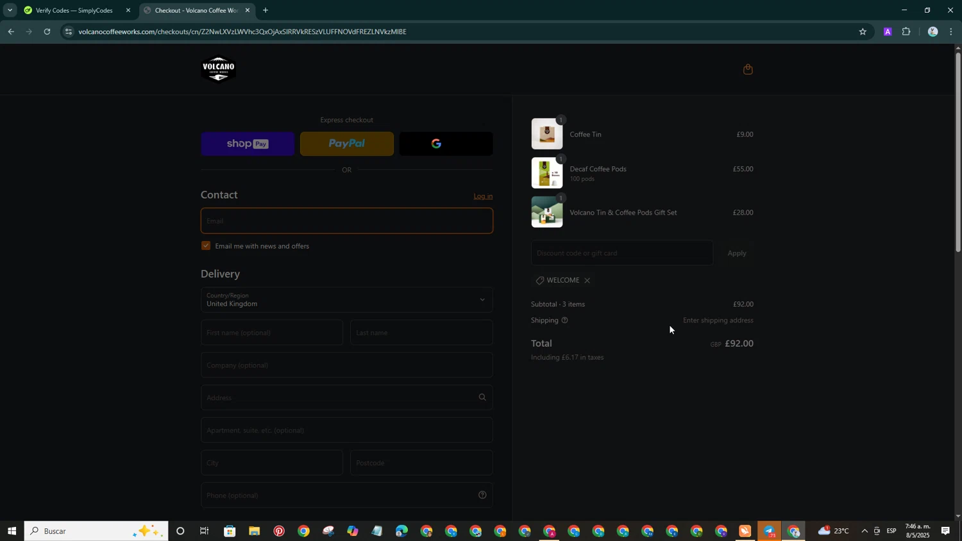Open the Chrome profile avatar
962x541 pixels.
(932, 31)
